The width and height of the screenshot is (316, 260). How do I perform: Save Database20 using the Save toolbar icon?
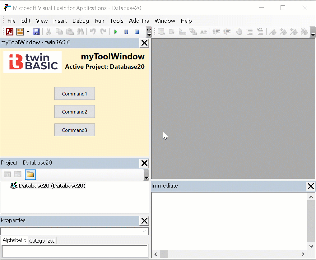pos(36,31)
